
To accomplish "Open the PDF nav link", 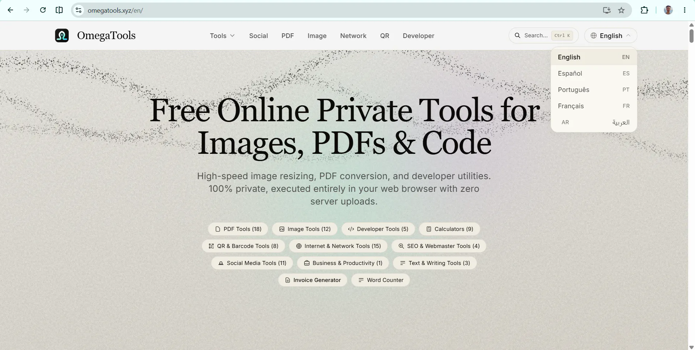I will (x=288, y=35).
